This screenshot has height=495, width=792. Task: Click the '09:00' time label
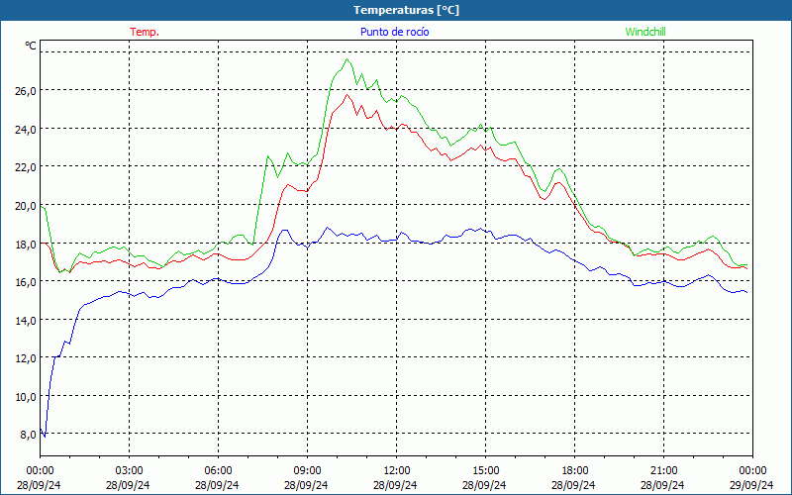pyautogui.click(x=307, y=471)
